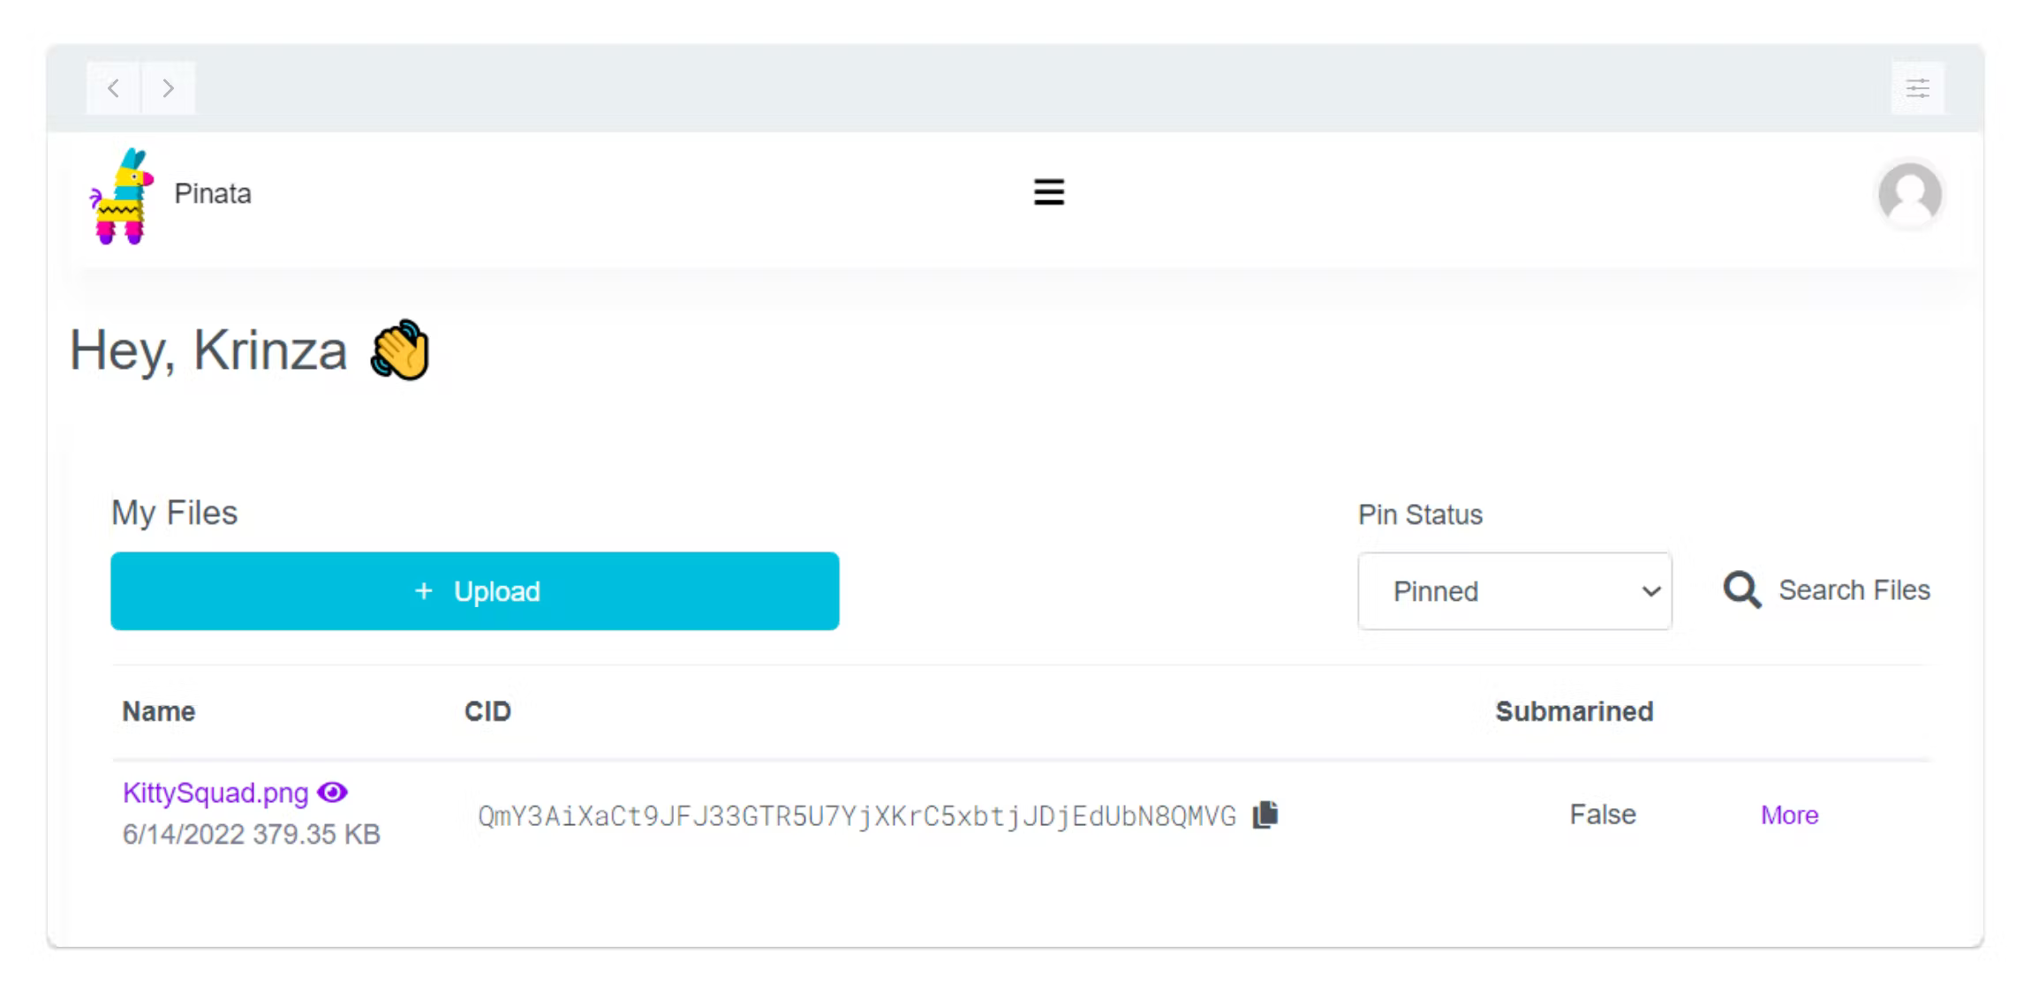Click the Upload button

coord(475,591)
